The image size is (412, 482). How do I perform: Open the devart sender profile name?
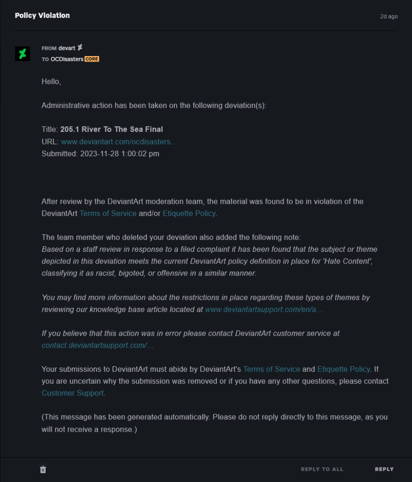(x=66, y=48)
